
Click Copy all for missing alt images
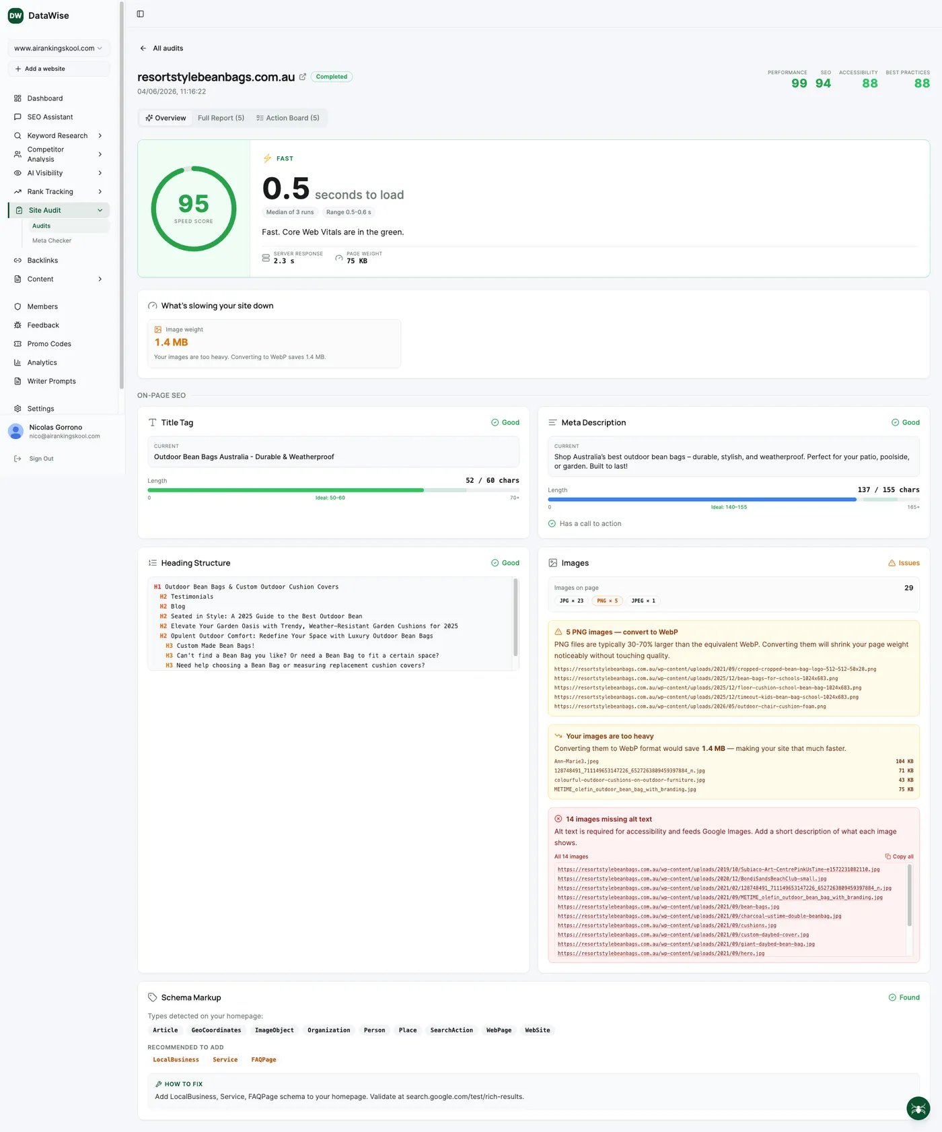click(x=900, y=857)
